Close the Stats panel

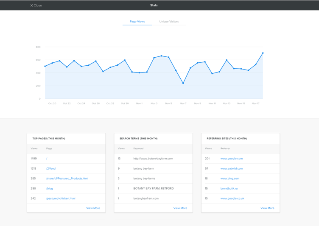(x=36, y=6)
